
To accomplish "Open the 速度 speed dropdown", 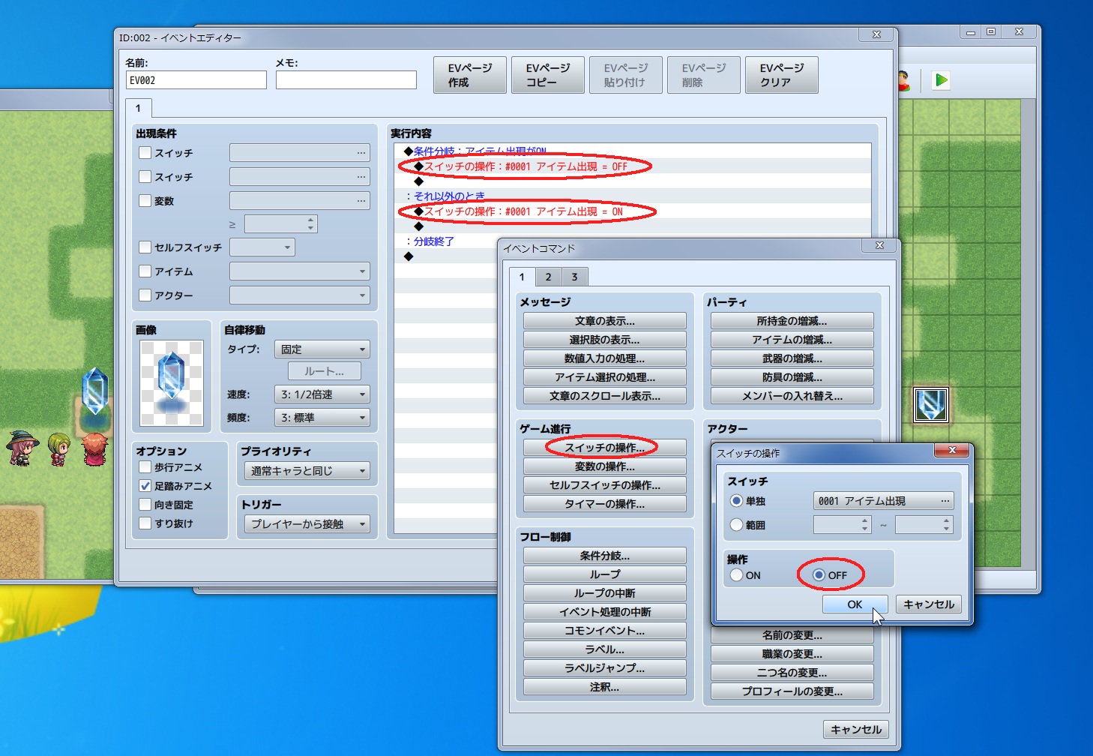I will (x=322, y=394).
